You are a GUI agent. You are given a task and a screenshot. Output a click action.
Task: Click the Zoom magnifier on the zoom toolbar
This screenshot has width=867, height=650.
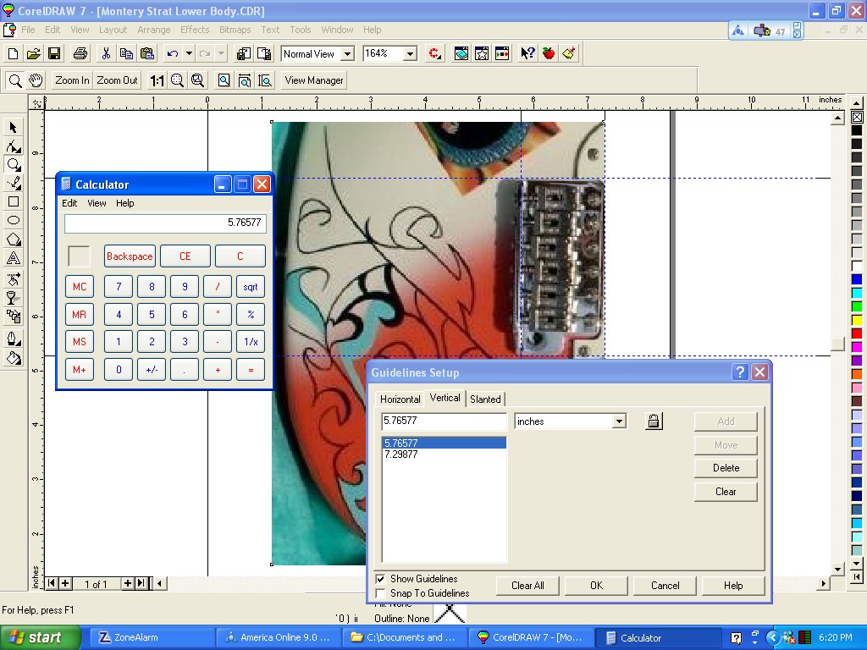click(15, 80)
